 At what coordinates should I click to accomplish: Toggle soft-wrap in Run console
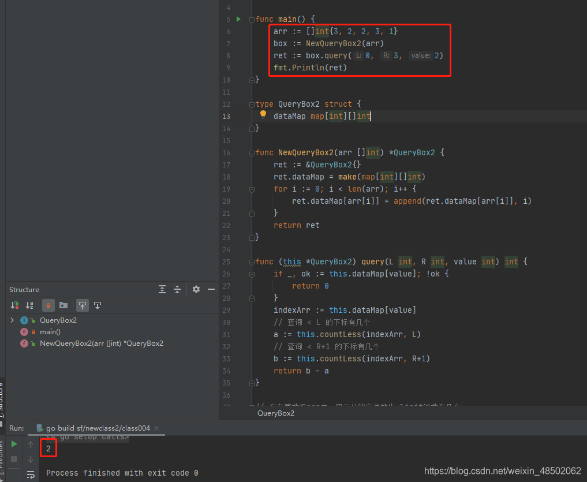coord(31,475)
